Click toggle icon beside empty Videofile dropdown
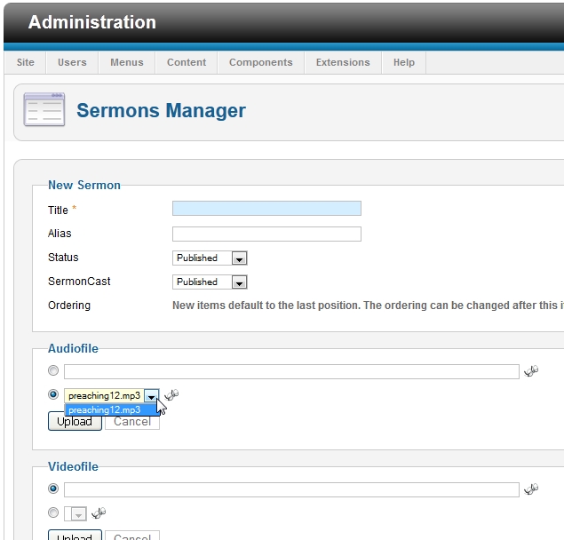 (x=99, y=512)
